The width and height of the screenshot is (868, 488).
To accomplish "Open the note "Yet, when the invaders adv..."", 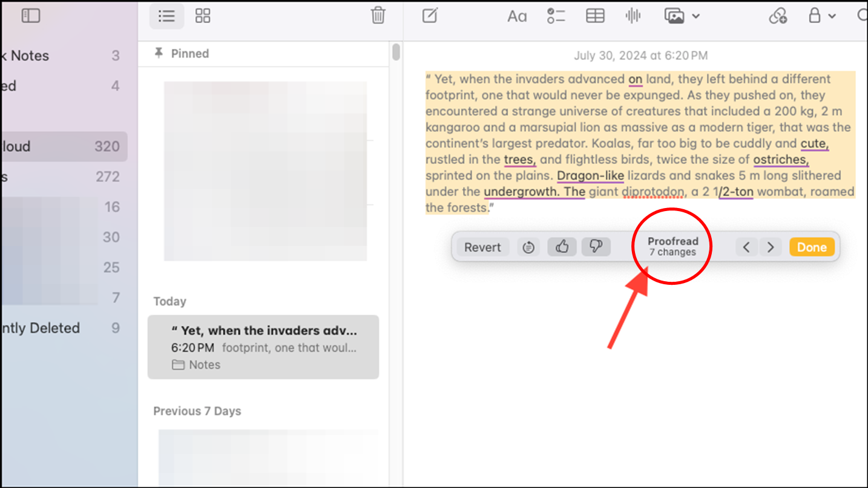I will [263, 347].
